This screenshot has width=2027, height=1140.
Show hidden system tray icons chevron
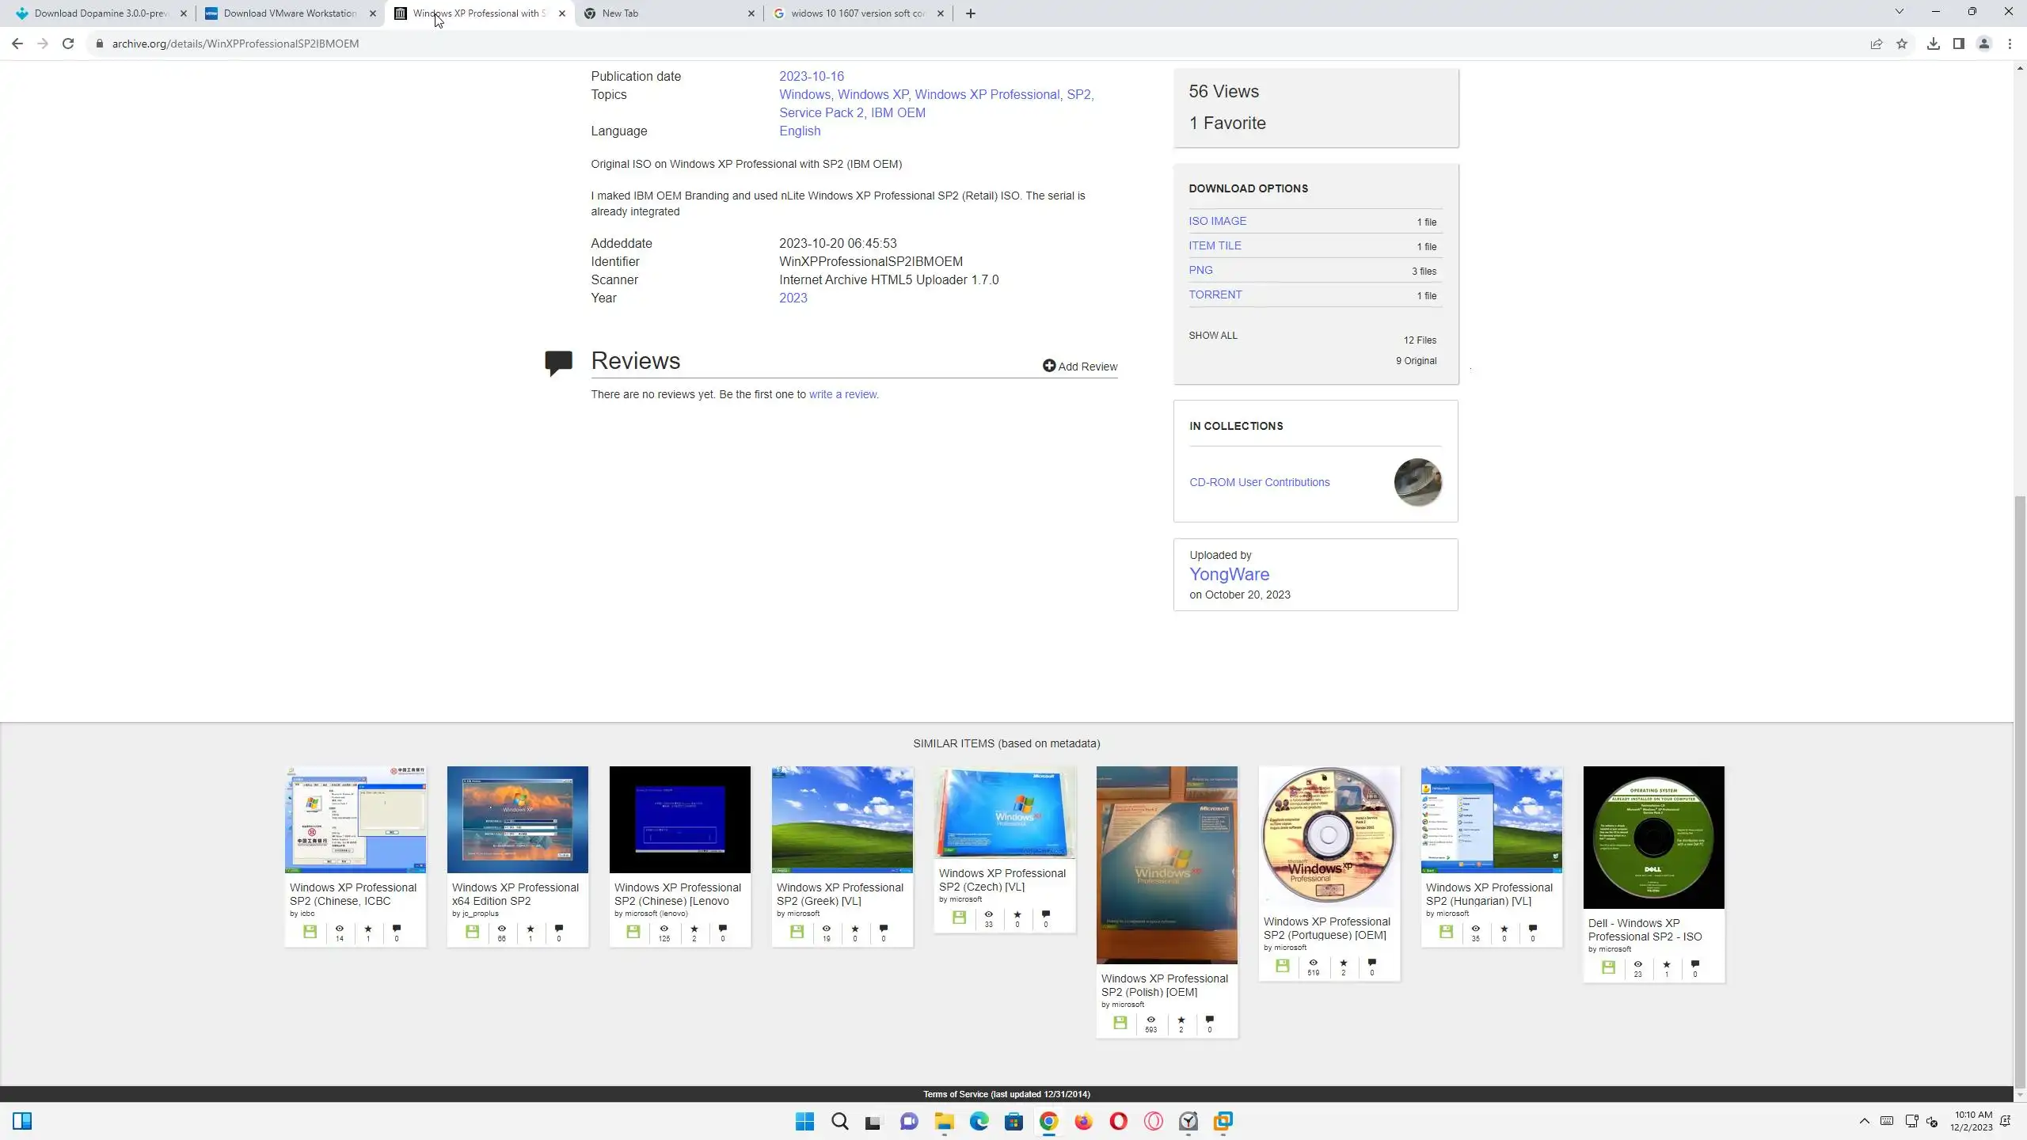[x=1864, y=1121]
